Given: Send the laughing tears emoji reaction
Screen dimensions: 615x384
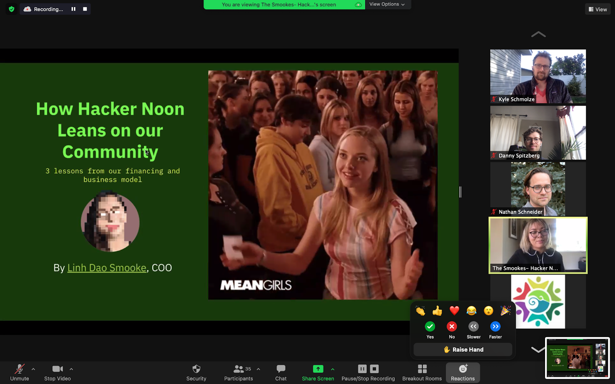Looking at the screenshot, I should [x=472, y=311].
